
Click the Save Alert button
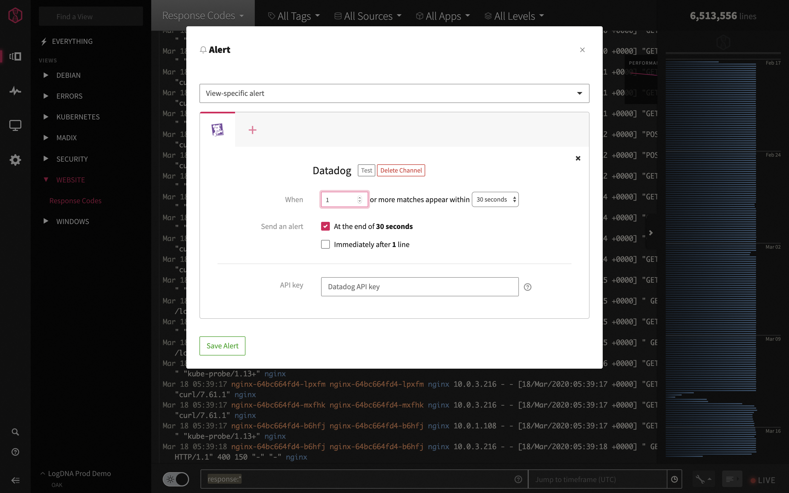(x=222, y=346)
